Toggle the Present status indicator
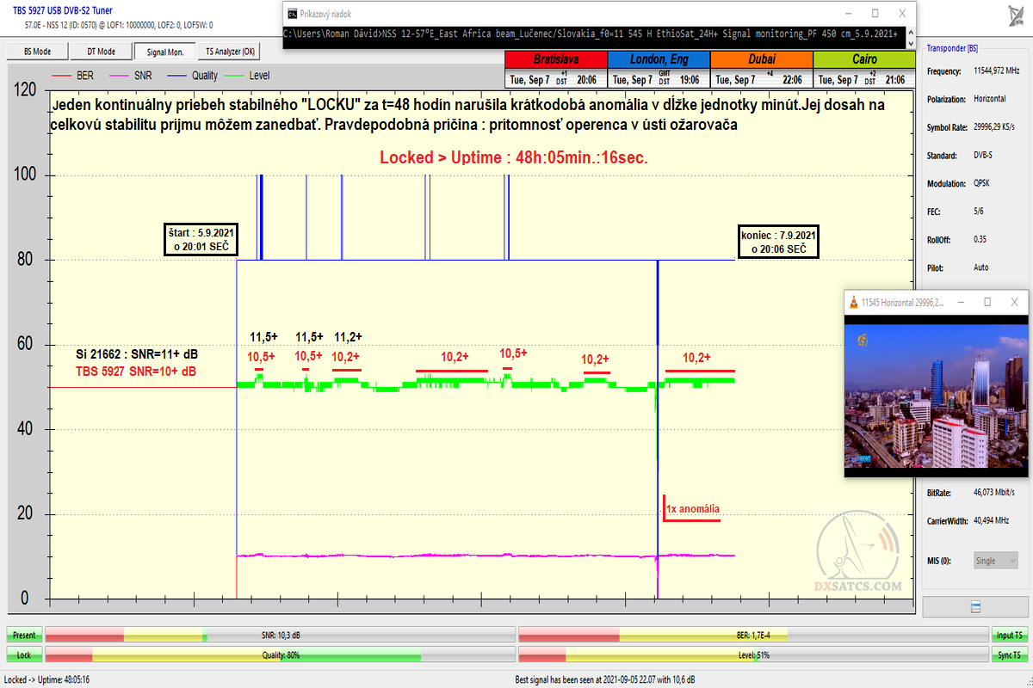 point(24,635)
